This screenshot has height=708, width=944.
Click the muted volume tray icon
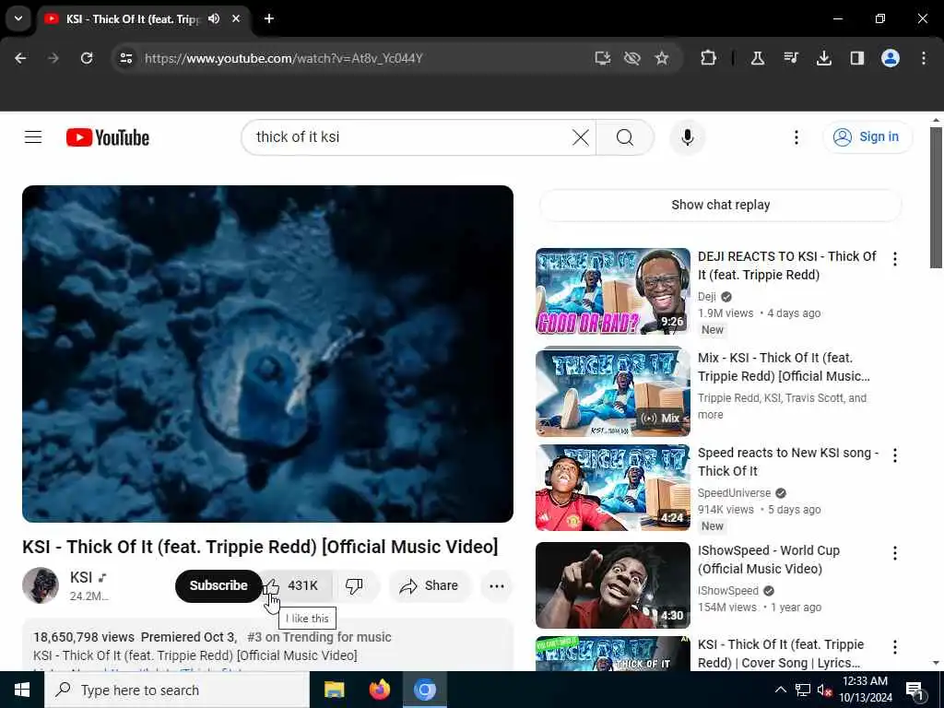824,690
